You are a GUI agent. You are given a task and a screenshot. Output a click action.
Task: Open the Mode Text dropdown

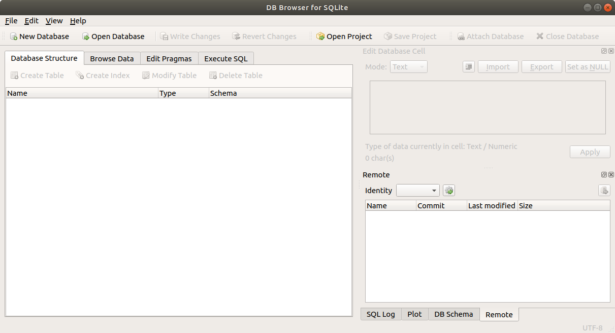coord(409,67)
